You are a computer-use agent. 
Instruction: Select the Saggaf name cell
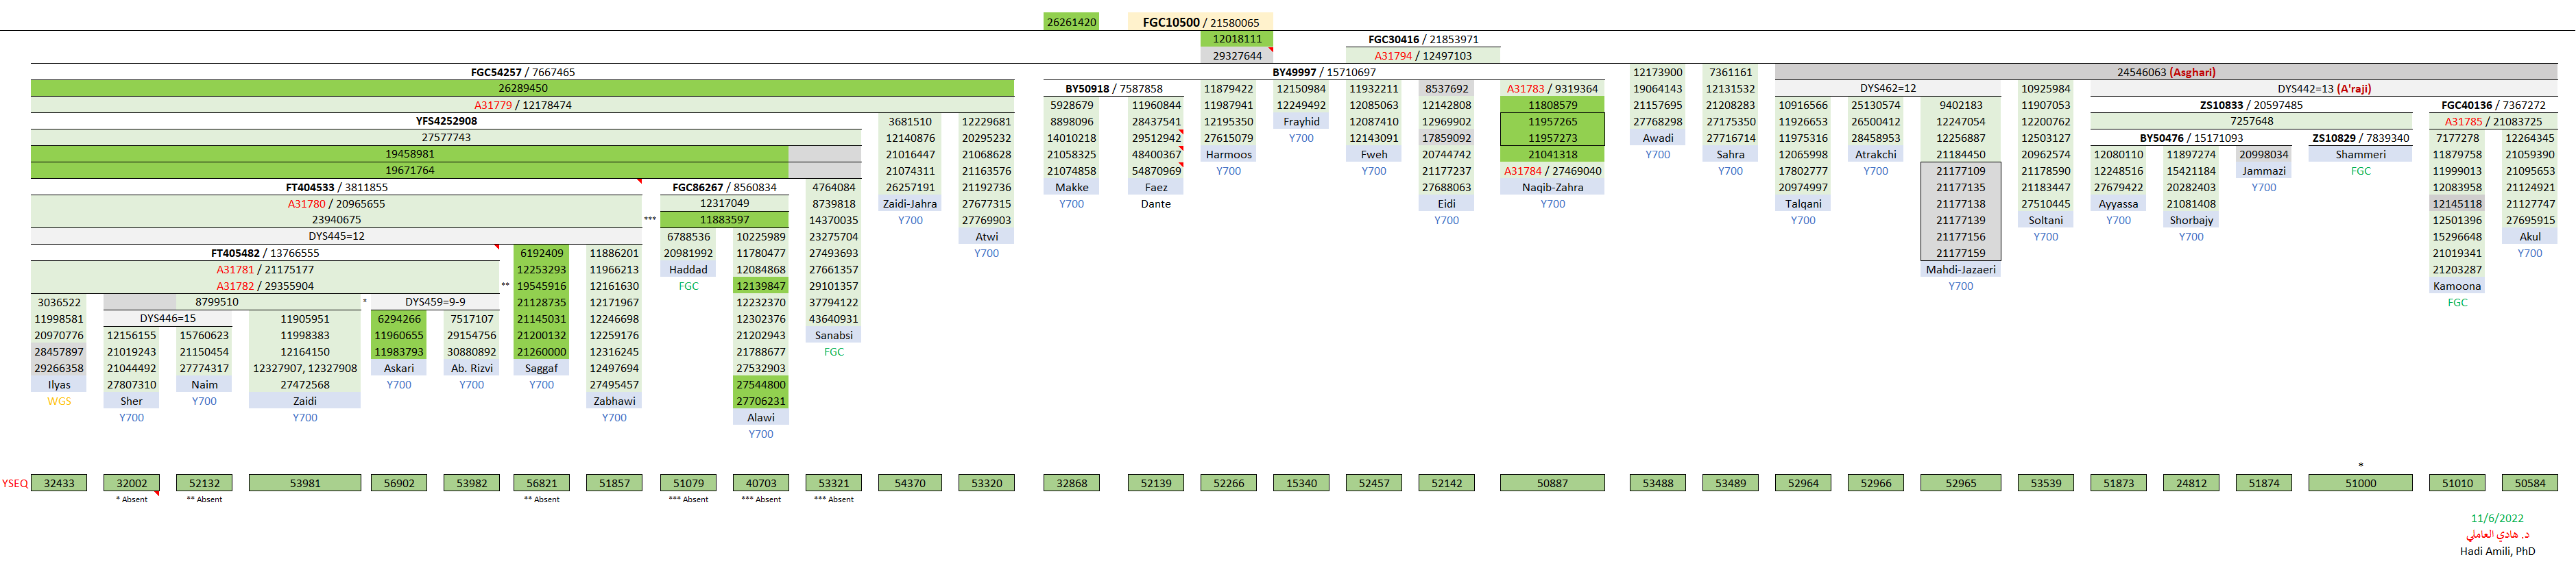tap(541, 368)
